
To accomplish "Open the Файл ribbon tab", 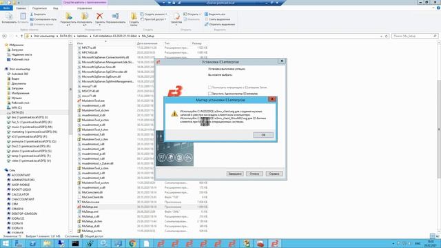I will pos(6,8).
